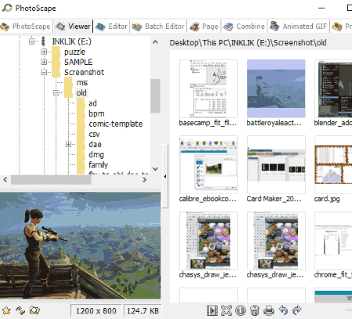This screenshot has width=352, height=319.
Task: Select the family folder
Action: click(x=98, y=165)
